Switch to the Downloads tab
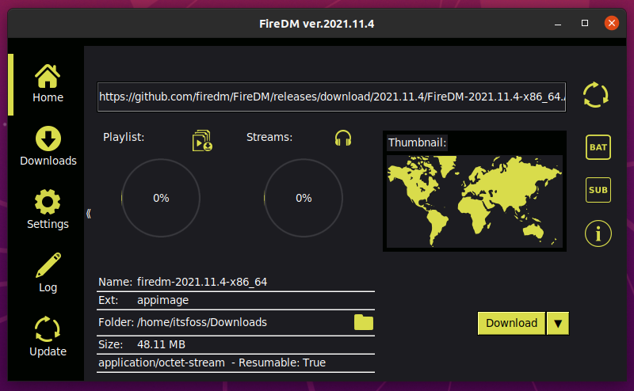Image resolution: width=634 pixels, height=391 pixels. [x=48, y=146]
